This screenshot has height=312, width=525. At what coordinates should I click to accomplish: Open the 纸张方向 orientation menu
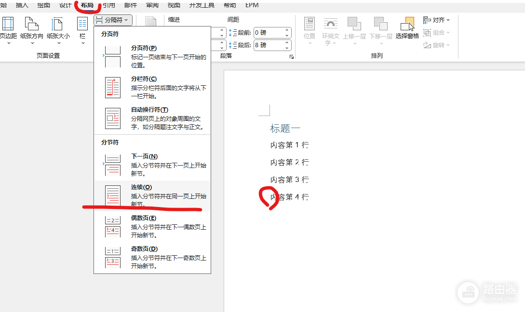[31, 31]
